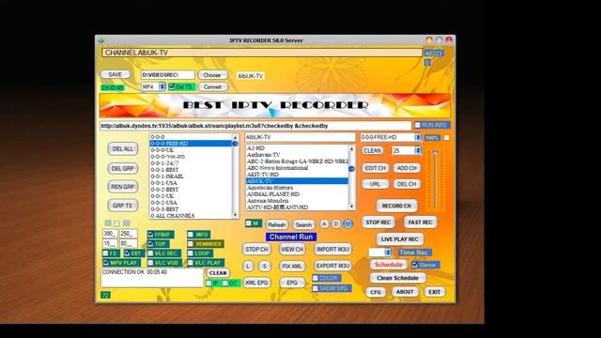Click the group list scrollbar down arrow
The height and width of the screenshot is (338, 601).
tap(236, 216)
